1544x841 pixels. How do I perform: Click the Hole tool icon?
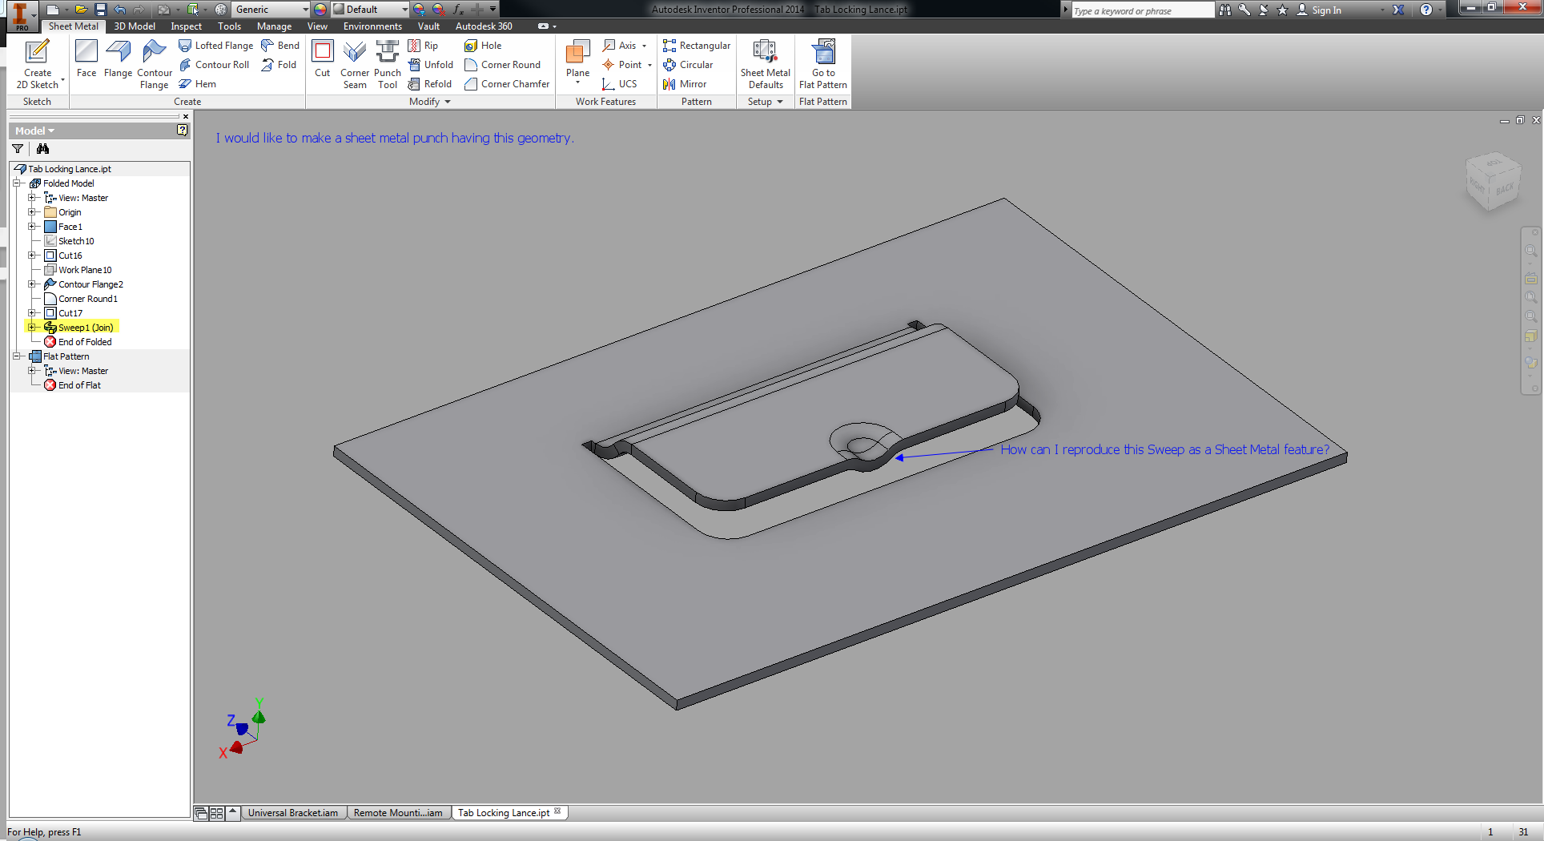tap(472, 46)
